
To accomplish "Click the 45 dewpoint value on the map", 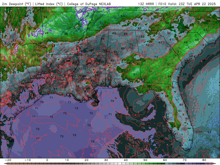I will (82, 20).
